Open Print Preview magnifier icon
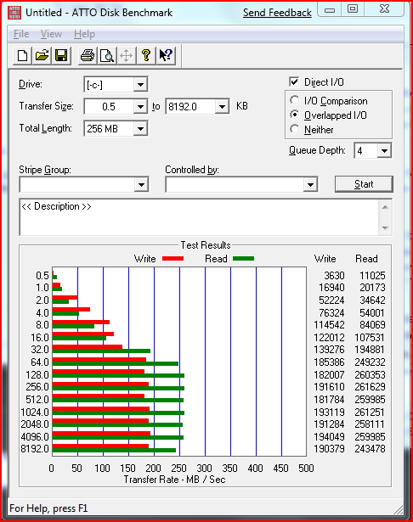Viewport: 413px width, 522px height. pos(107,55)
